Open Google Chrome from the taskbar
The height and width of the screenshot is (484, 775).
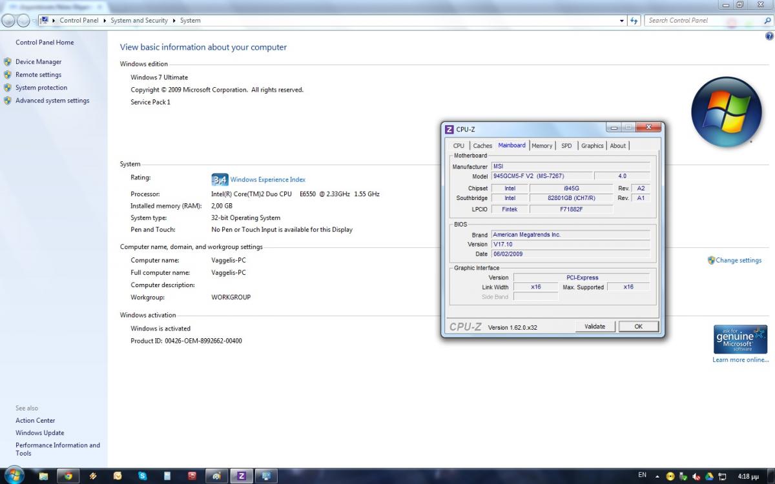pos(68,476)
